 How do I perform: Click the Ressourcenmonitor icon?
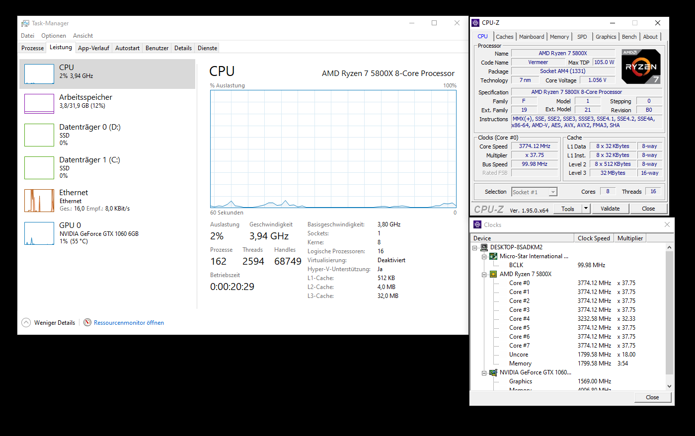[x=87, y=323]
